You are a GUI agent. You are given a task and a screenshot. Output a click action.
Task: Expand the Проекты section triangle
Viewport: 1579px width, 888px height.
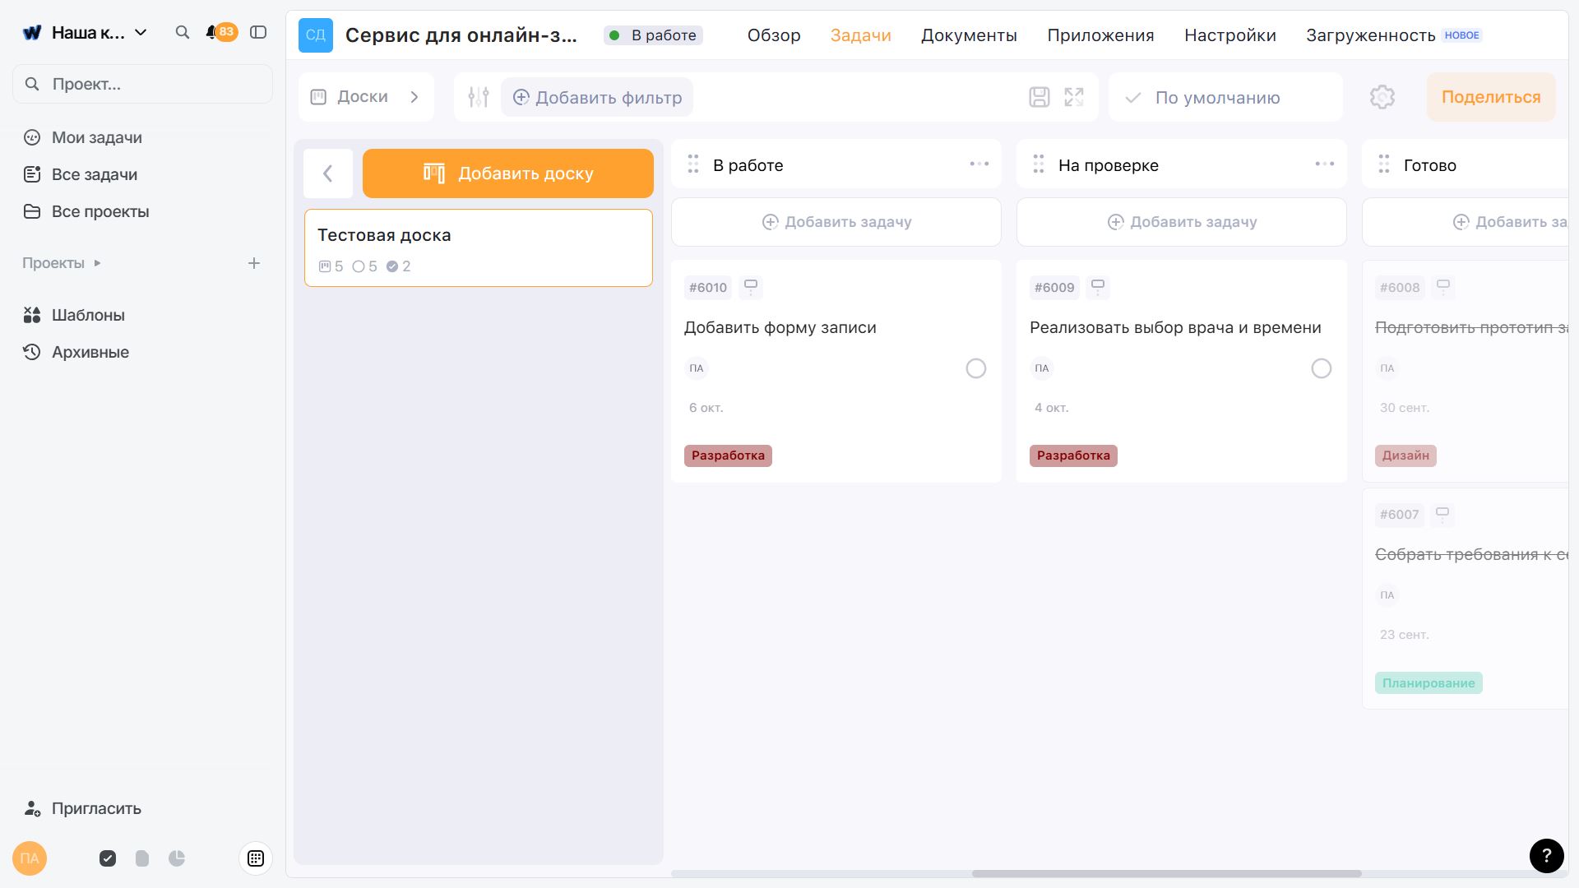(97, 263)
